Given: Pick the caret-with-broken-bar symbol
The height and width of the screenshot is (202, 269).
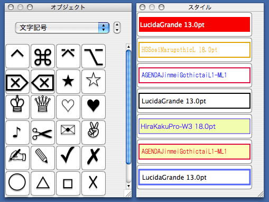Looking at the screenshot, I should tap(68, 56).
